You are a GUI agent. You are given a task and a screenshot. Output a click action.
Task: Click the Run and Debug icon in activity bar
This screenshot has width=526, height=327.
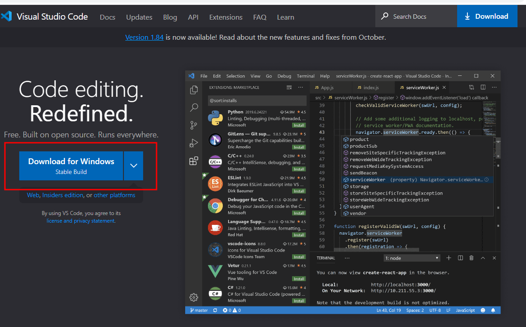point(194,143)
